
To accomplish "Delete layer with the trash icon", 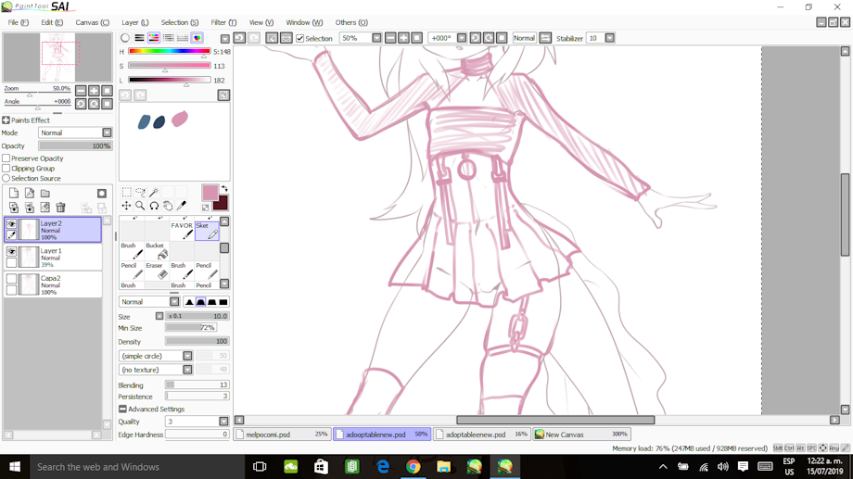I will click(60, 208).
